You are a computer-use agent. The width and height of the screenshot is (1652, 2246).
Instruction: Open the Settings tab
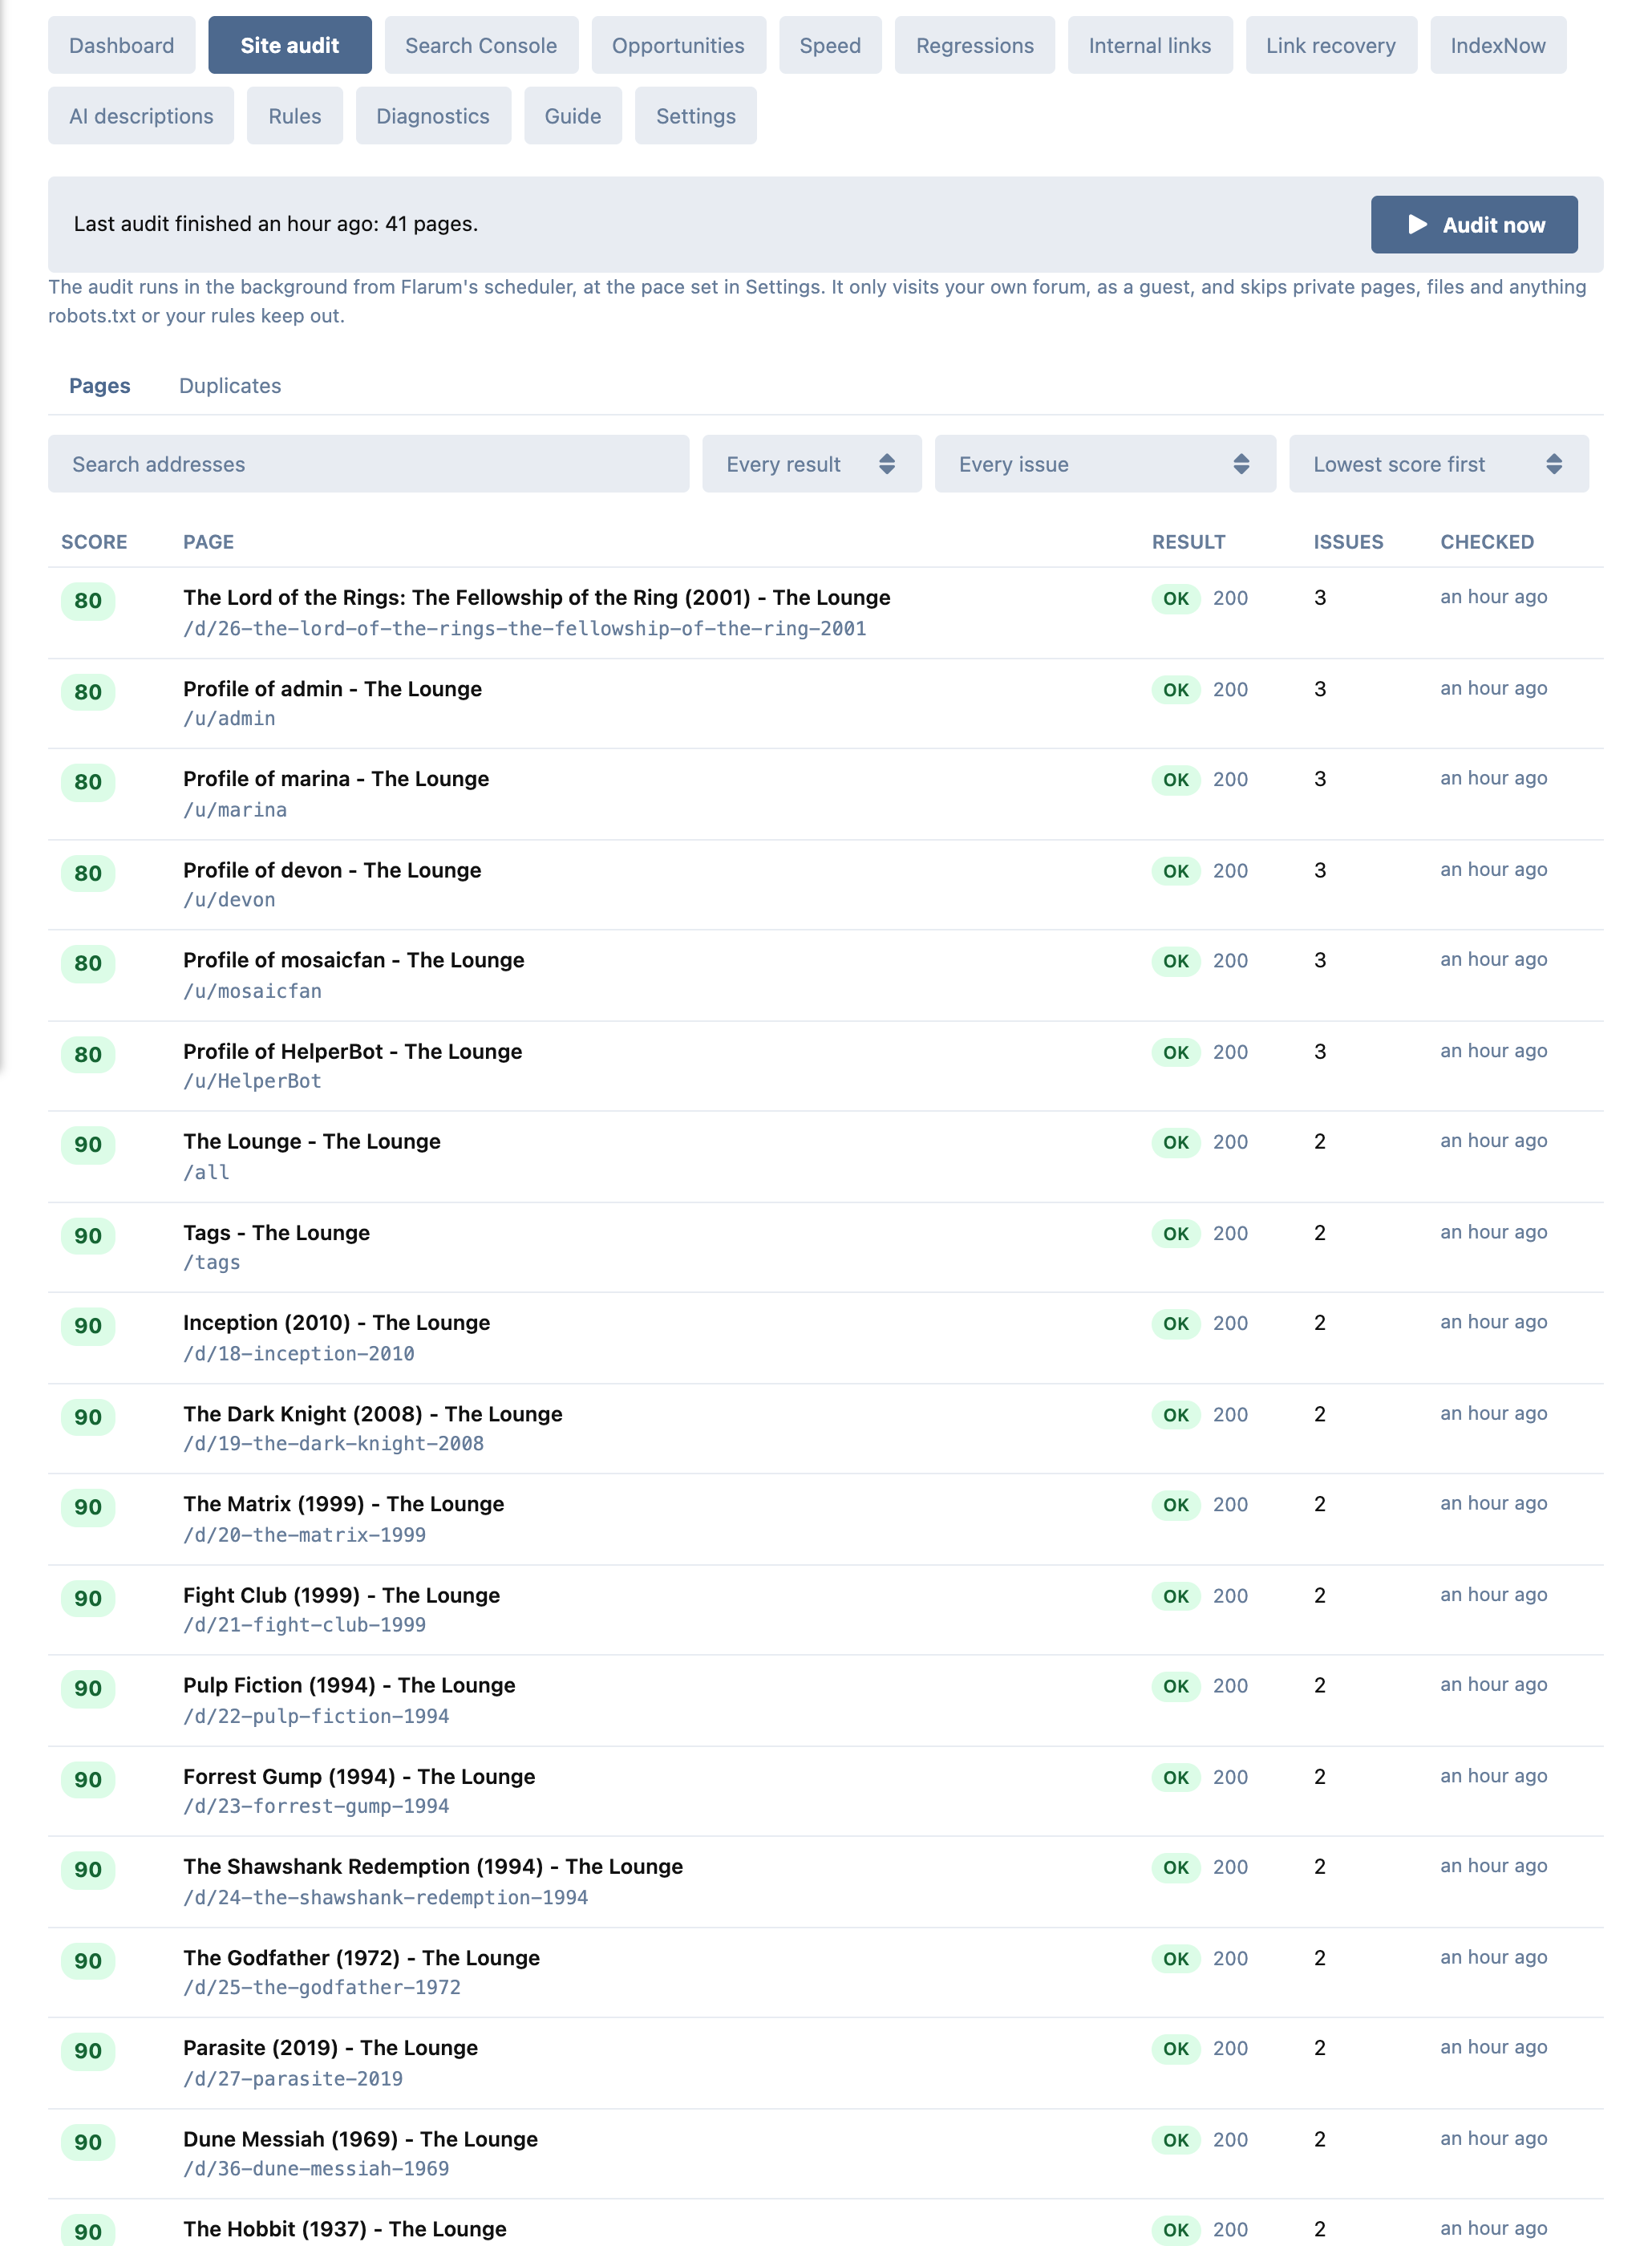695,116
